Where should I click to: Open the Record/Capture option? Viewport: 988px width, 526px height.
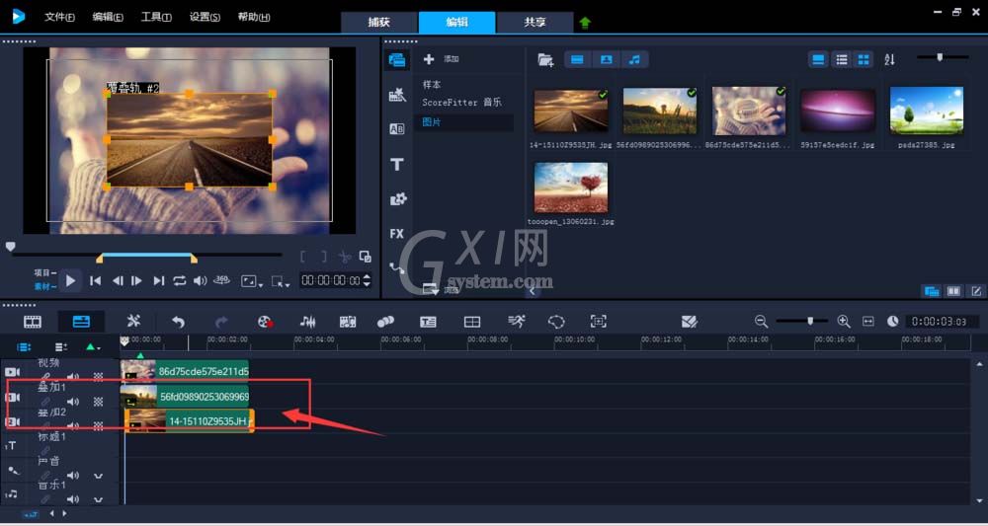click(x=265, y=322)
